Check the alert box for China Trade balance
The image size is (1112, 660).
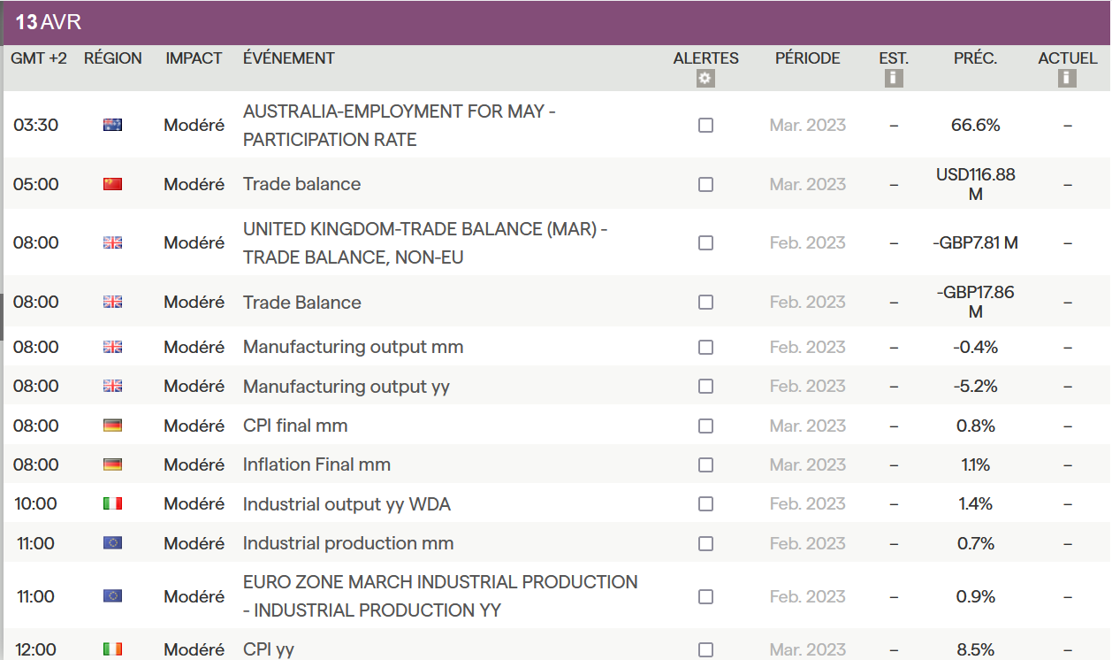(705, 185)
